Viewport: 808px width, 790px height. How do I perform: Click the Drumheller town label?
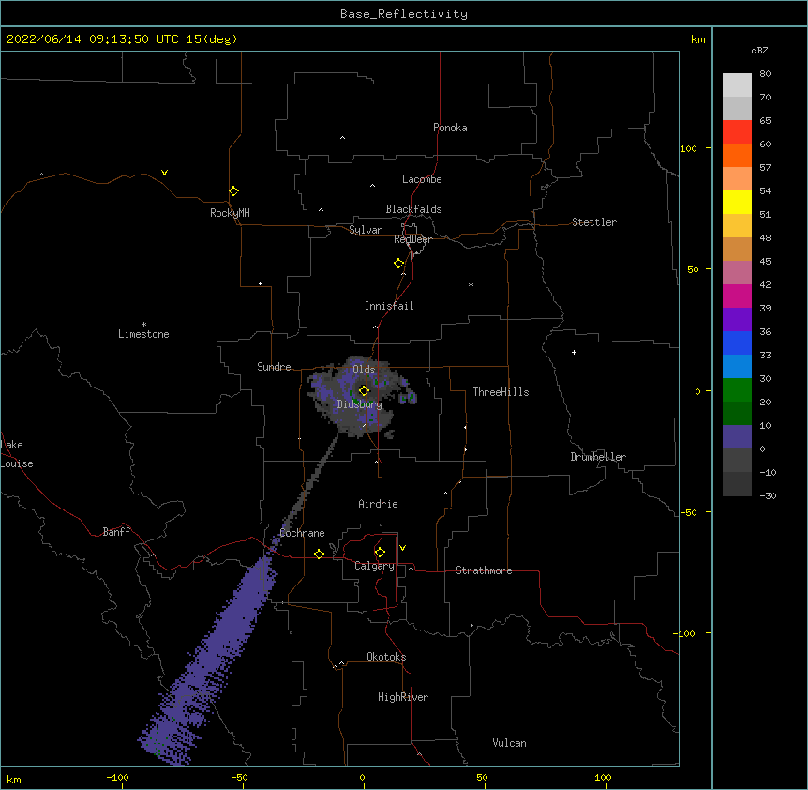(x=598, y=457)
